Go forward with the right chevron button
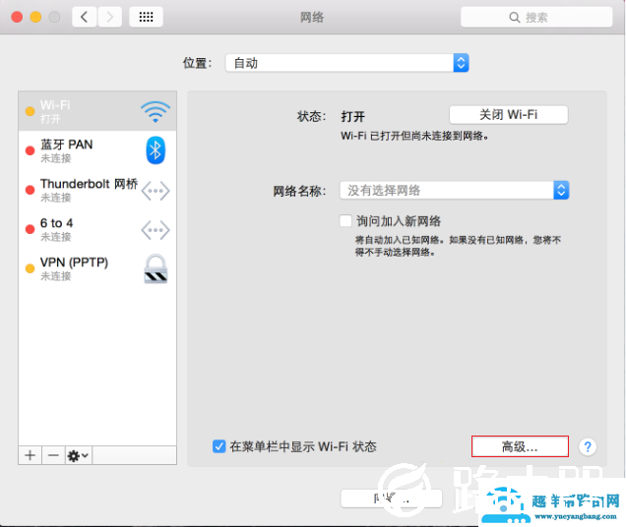This screenshot has width=626, height=527. click(x=110, y=17)
